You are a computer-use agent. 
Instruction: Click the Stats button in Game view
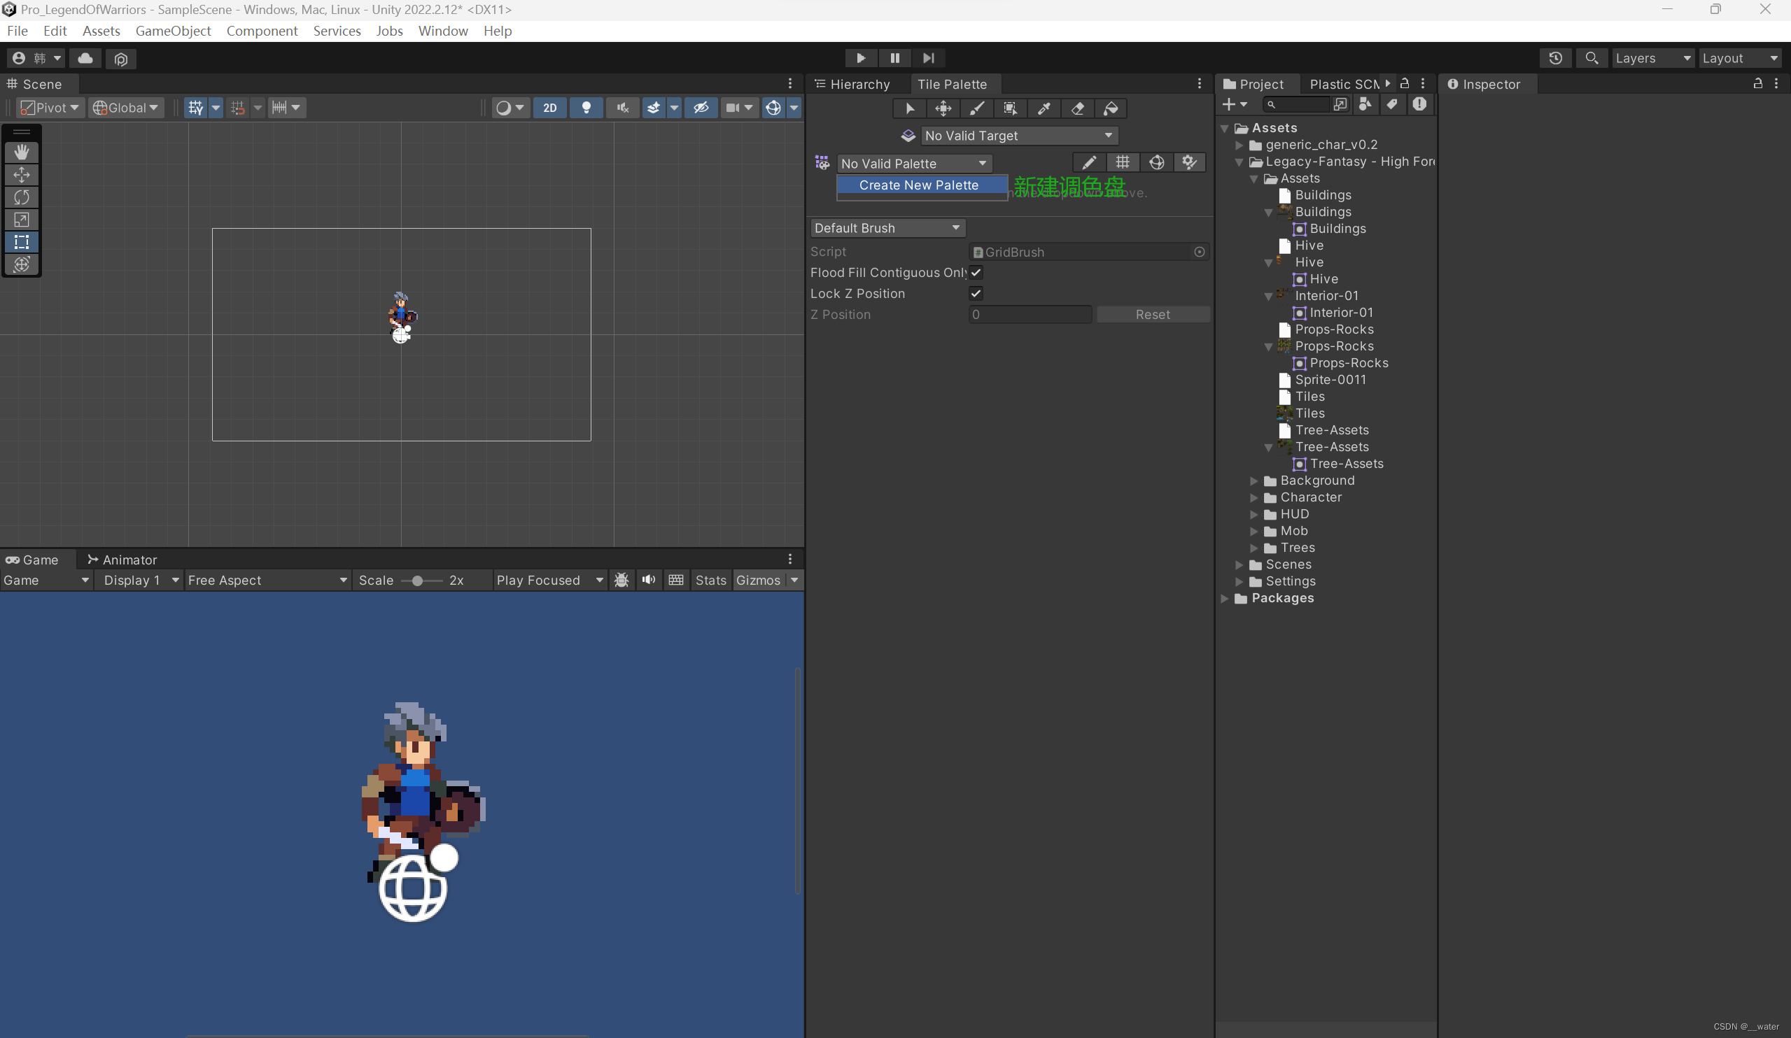point(710,581)
